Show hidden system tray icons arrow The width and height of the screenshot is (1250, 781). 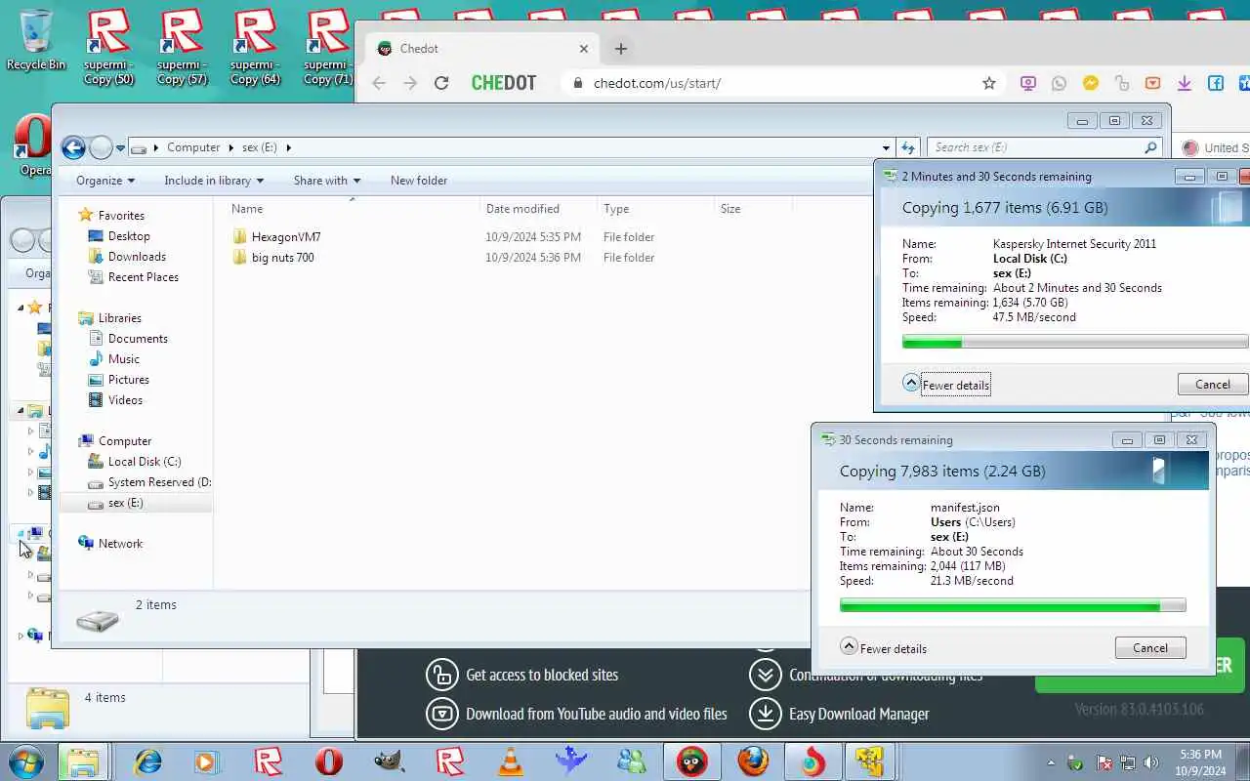tap(1051, 762)
